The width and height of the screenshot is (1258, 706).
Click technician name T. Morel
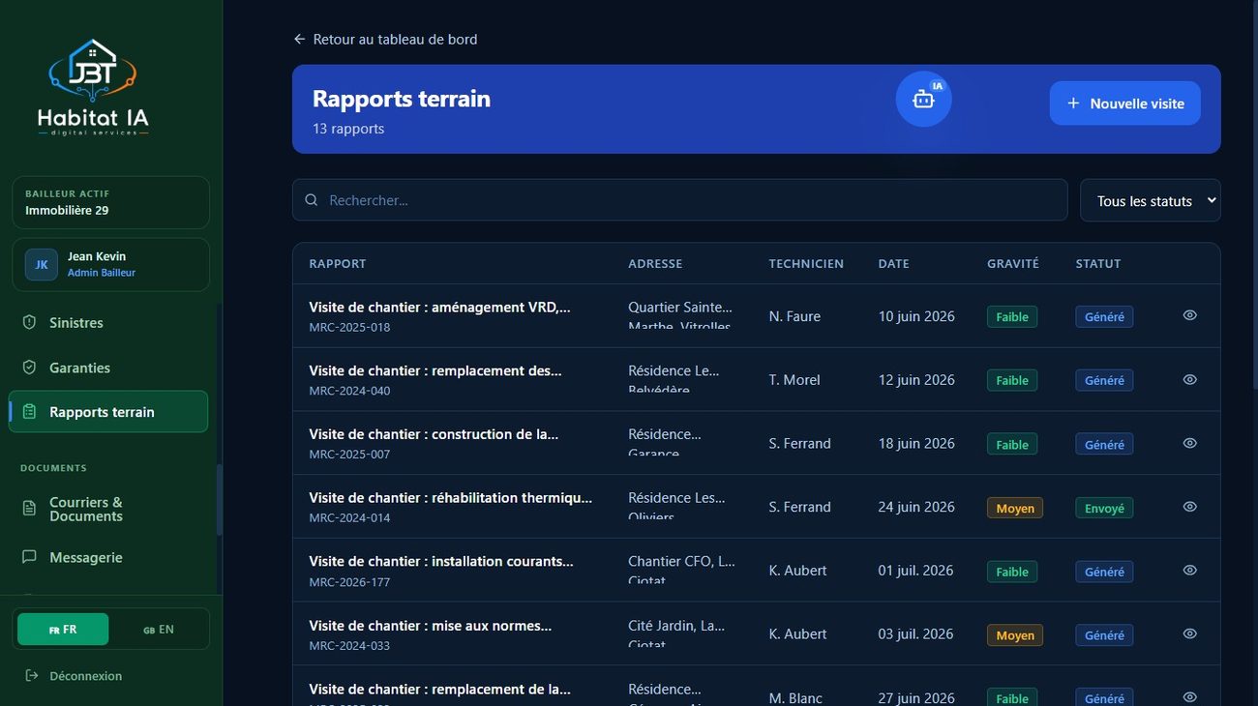[794, 380]
